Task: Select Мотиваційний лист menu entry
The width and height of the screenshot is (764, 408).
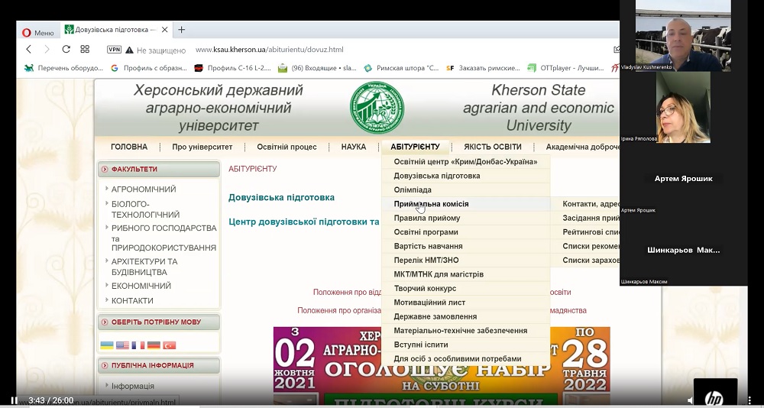Action: 466,303
